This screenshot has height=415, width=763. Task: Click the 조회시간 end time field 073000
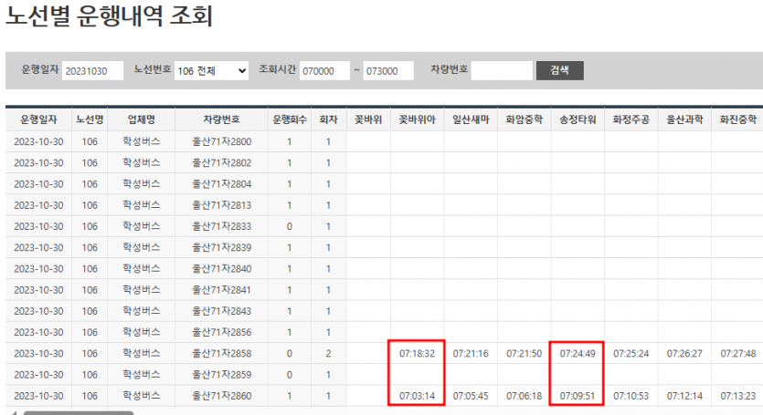point(388,70)
